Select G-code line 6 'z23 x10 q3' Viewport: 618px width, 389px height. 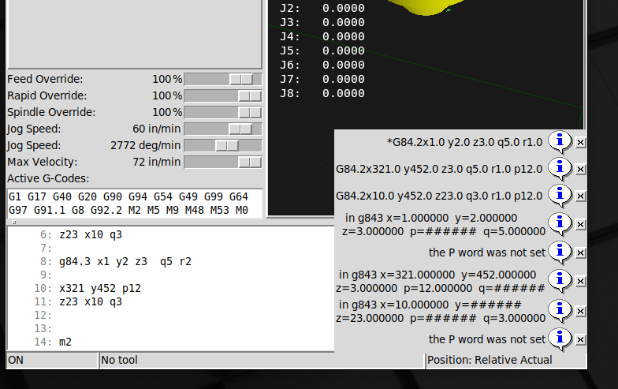91,235
